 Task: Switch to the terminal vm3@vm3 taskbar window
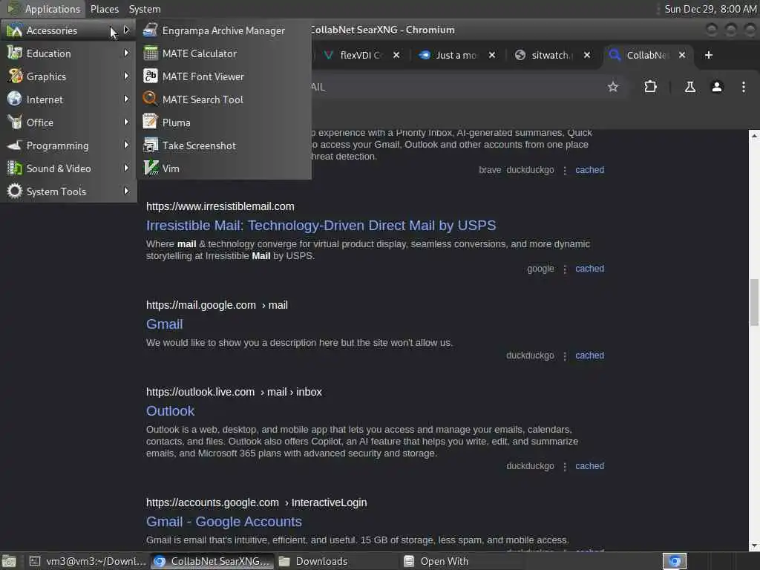point(88,561)
